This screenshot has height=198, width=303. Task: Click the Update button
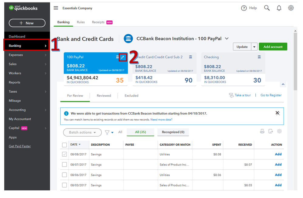(242, 47)
